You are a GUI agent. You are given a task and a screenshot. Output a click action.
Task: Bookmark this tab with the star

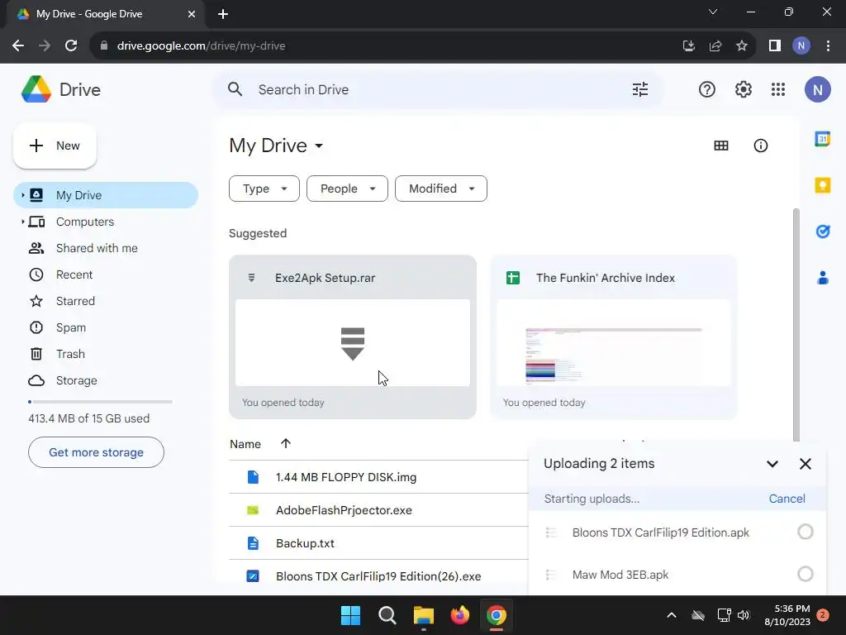click(742, 46)
